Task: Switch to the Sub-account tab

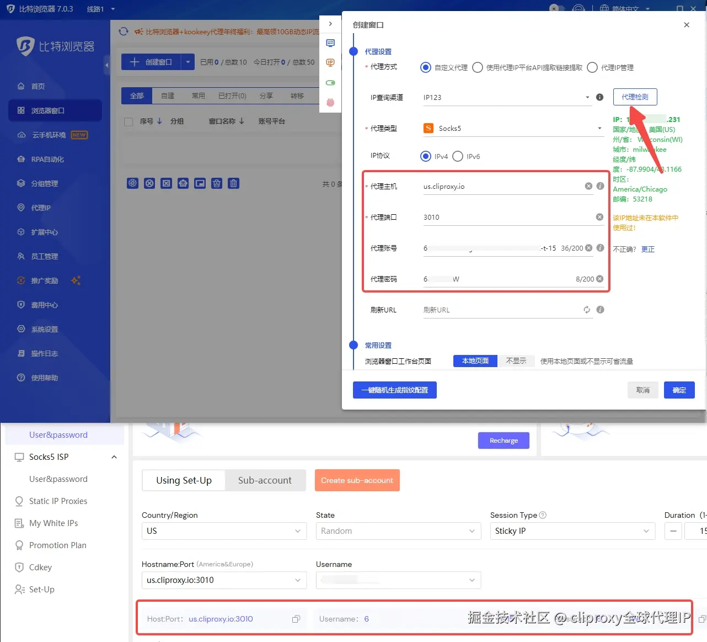Action: (x=265, y=480)
